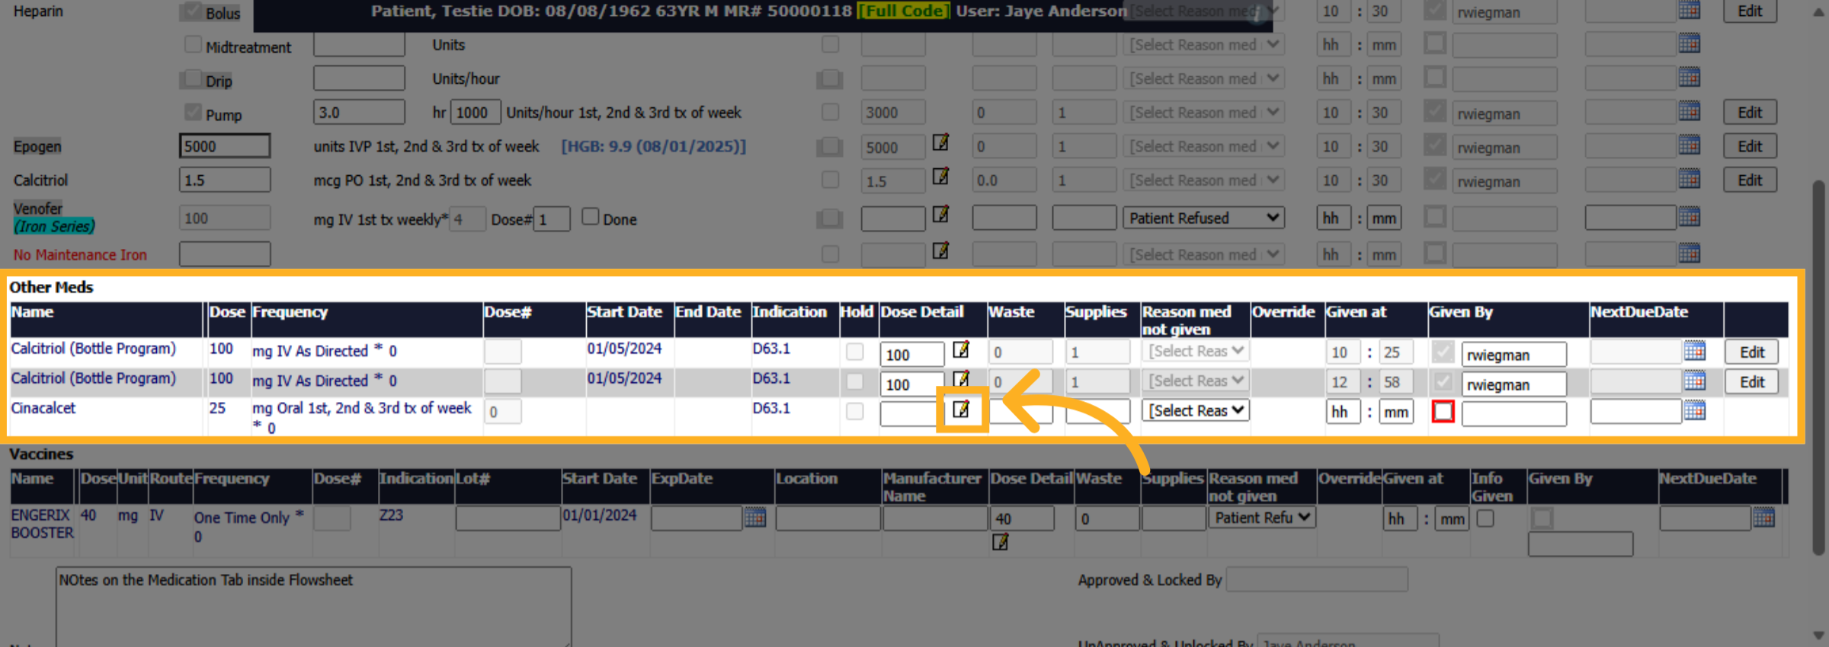The image size is (1829, 647).
Task: Open the note icon in No Maintenance Iron row
Action: pos(941,250)
